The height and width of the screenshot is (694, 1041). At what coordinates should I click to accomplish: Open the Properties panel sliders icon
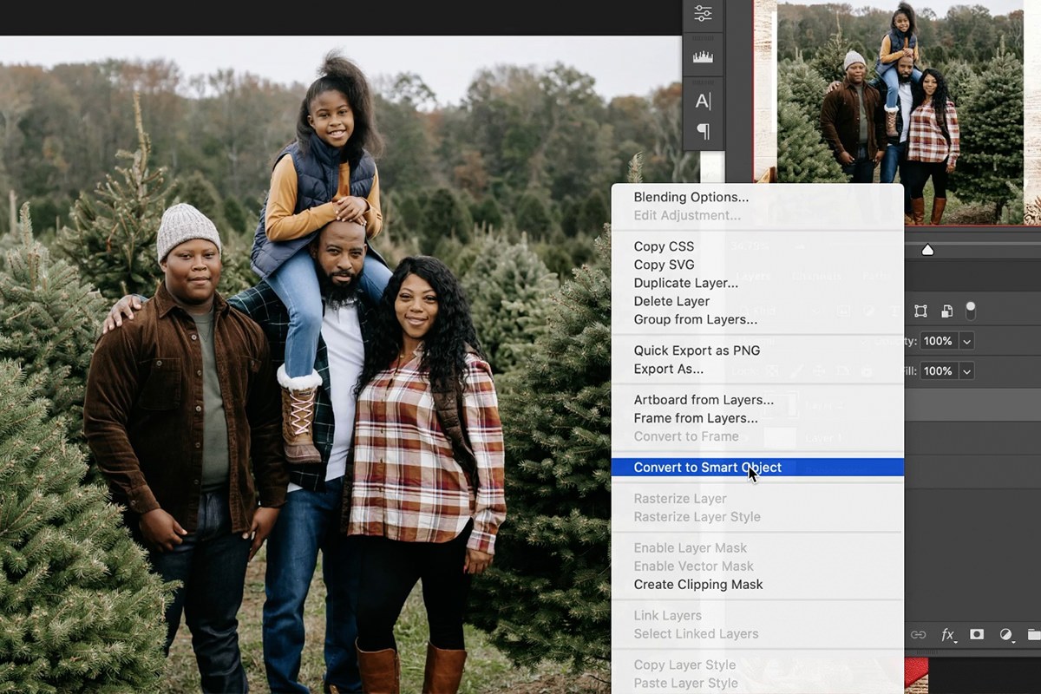pos(703,13)
